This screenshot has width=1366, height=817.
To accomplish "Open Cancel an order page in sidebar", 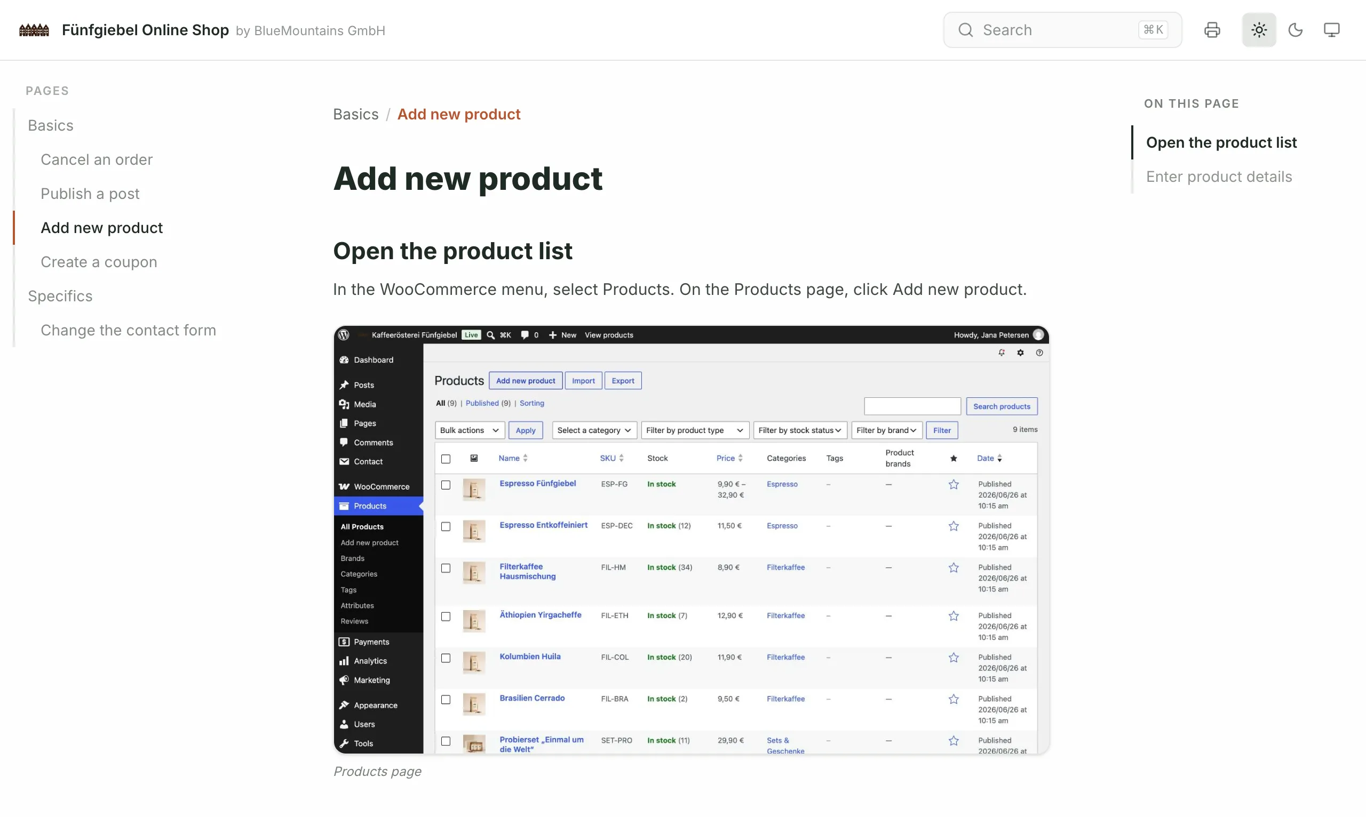I will pyautogui.click(x=97, y=159).
